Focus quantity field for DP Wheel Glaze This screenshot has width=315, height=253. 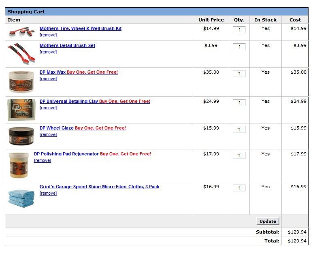239,129
